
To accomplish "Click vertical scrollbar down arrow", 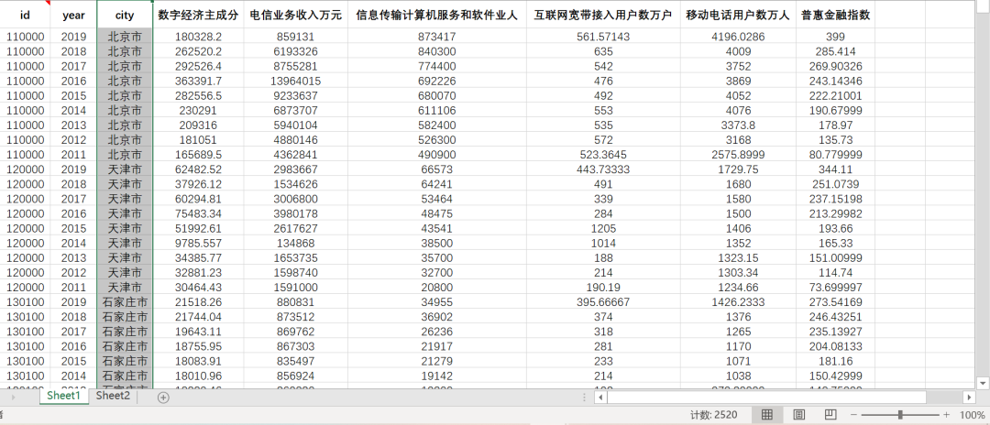I will 983,383.
